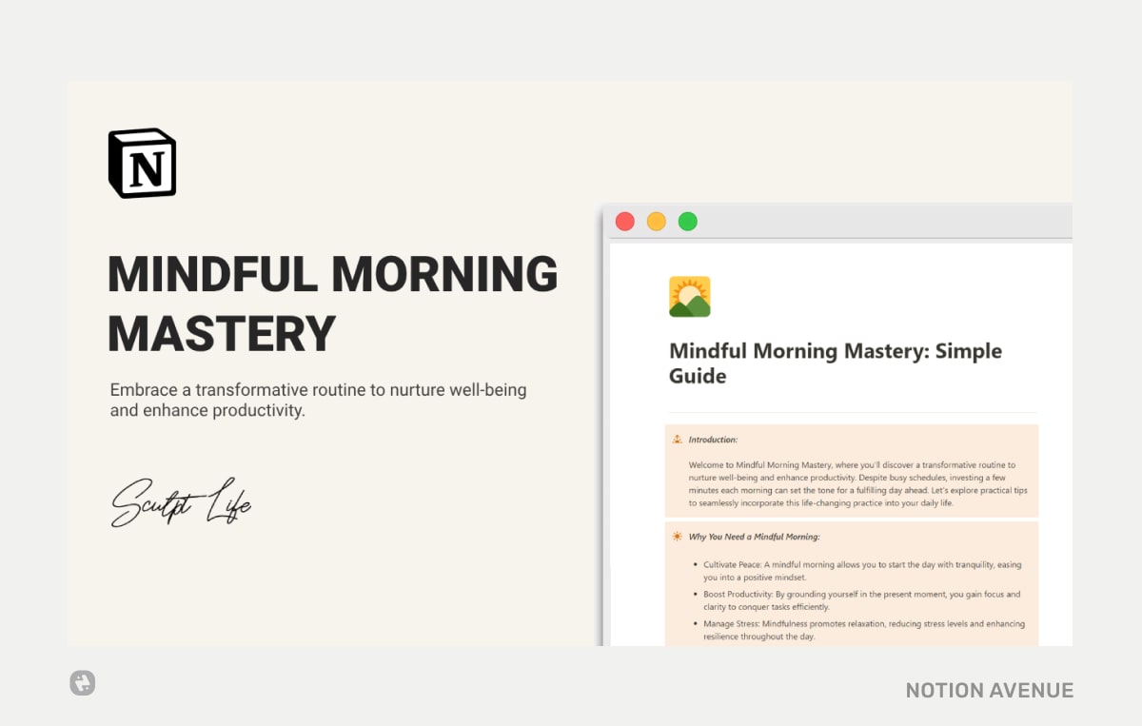Click the Mindful Morning Mastery: Simple Guide title
This screenshot has width=1142, height=726.
click(x=835, y=363)
